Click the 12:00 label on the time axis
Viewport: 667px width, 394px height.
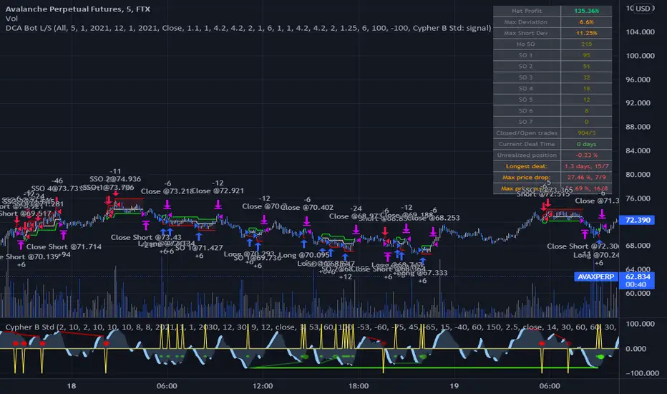pos(263,385)
